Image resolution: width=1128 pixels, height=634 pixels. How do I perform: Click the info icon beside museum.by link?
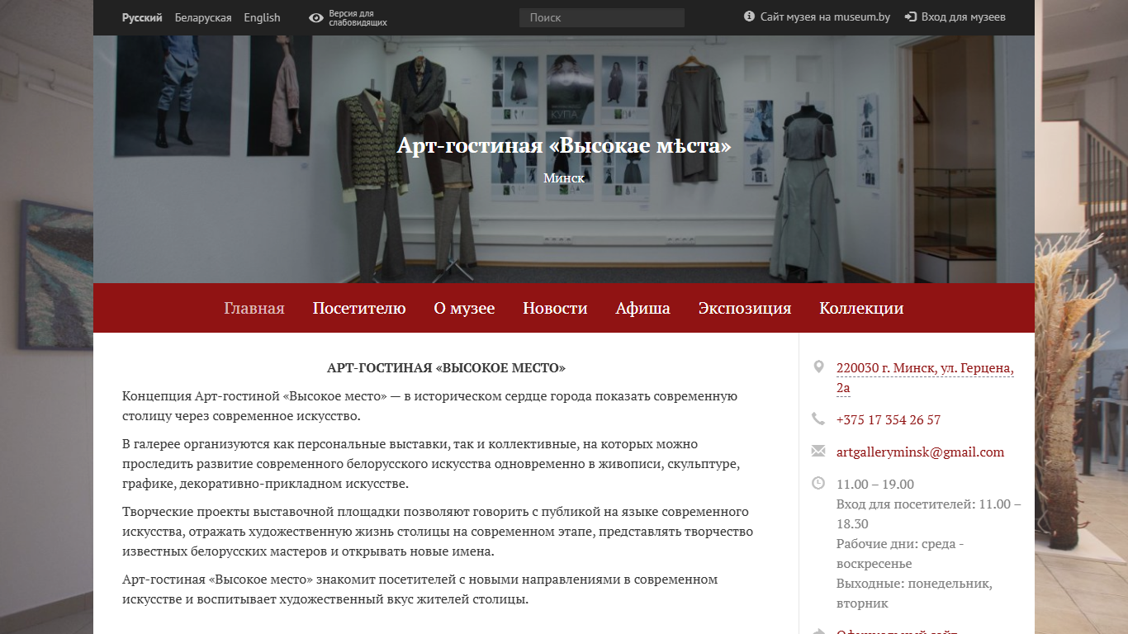tap(749, 17)
